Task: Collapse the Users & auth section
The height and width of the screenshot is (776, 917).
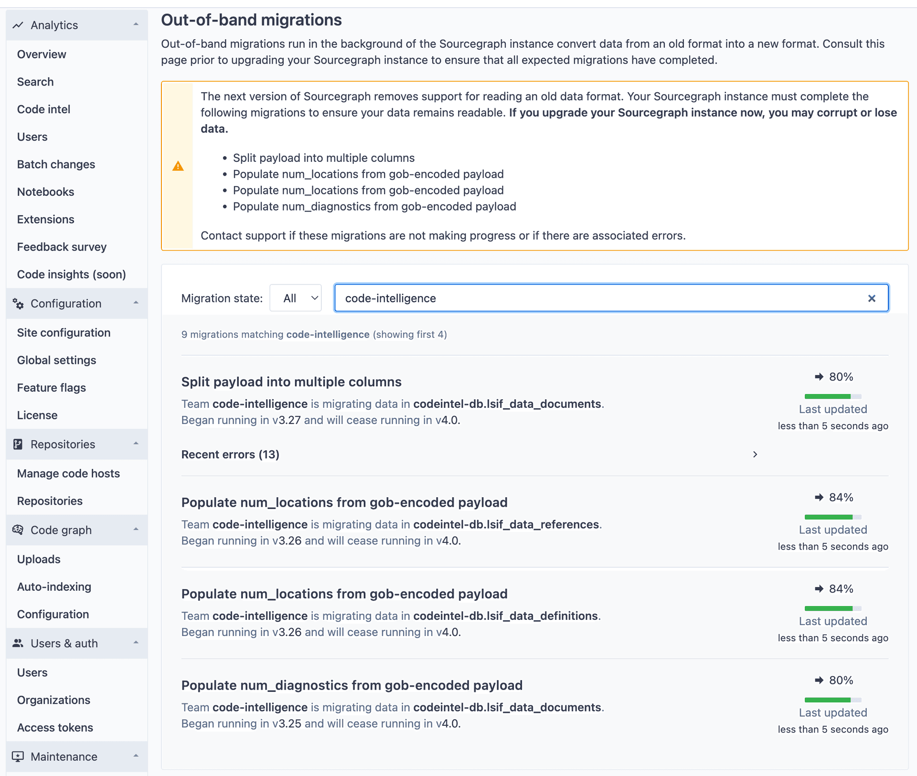Action: 136,643
